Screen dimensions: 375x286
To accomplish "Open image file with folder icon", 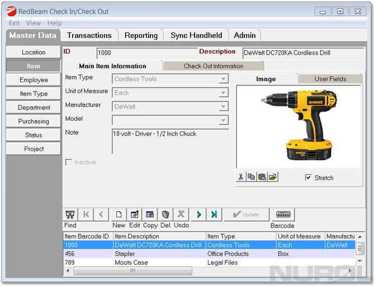I will pyautogui.click(x=273, y=177).
